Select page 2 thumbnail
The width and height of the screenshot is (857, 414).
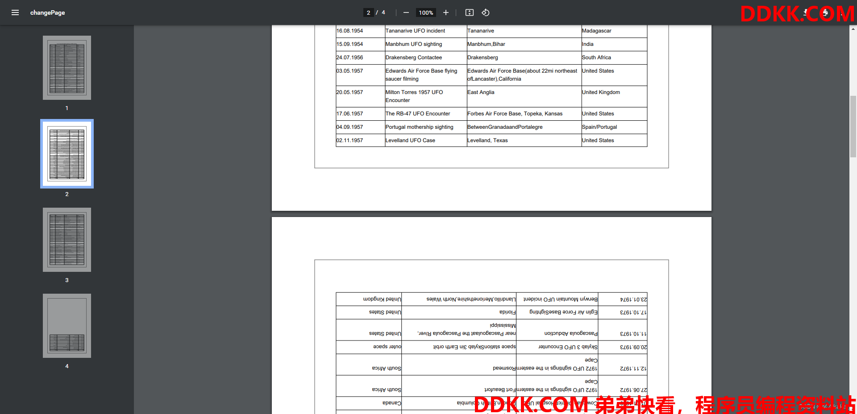point(67,154)
